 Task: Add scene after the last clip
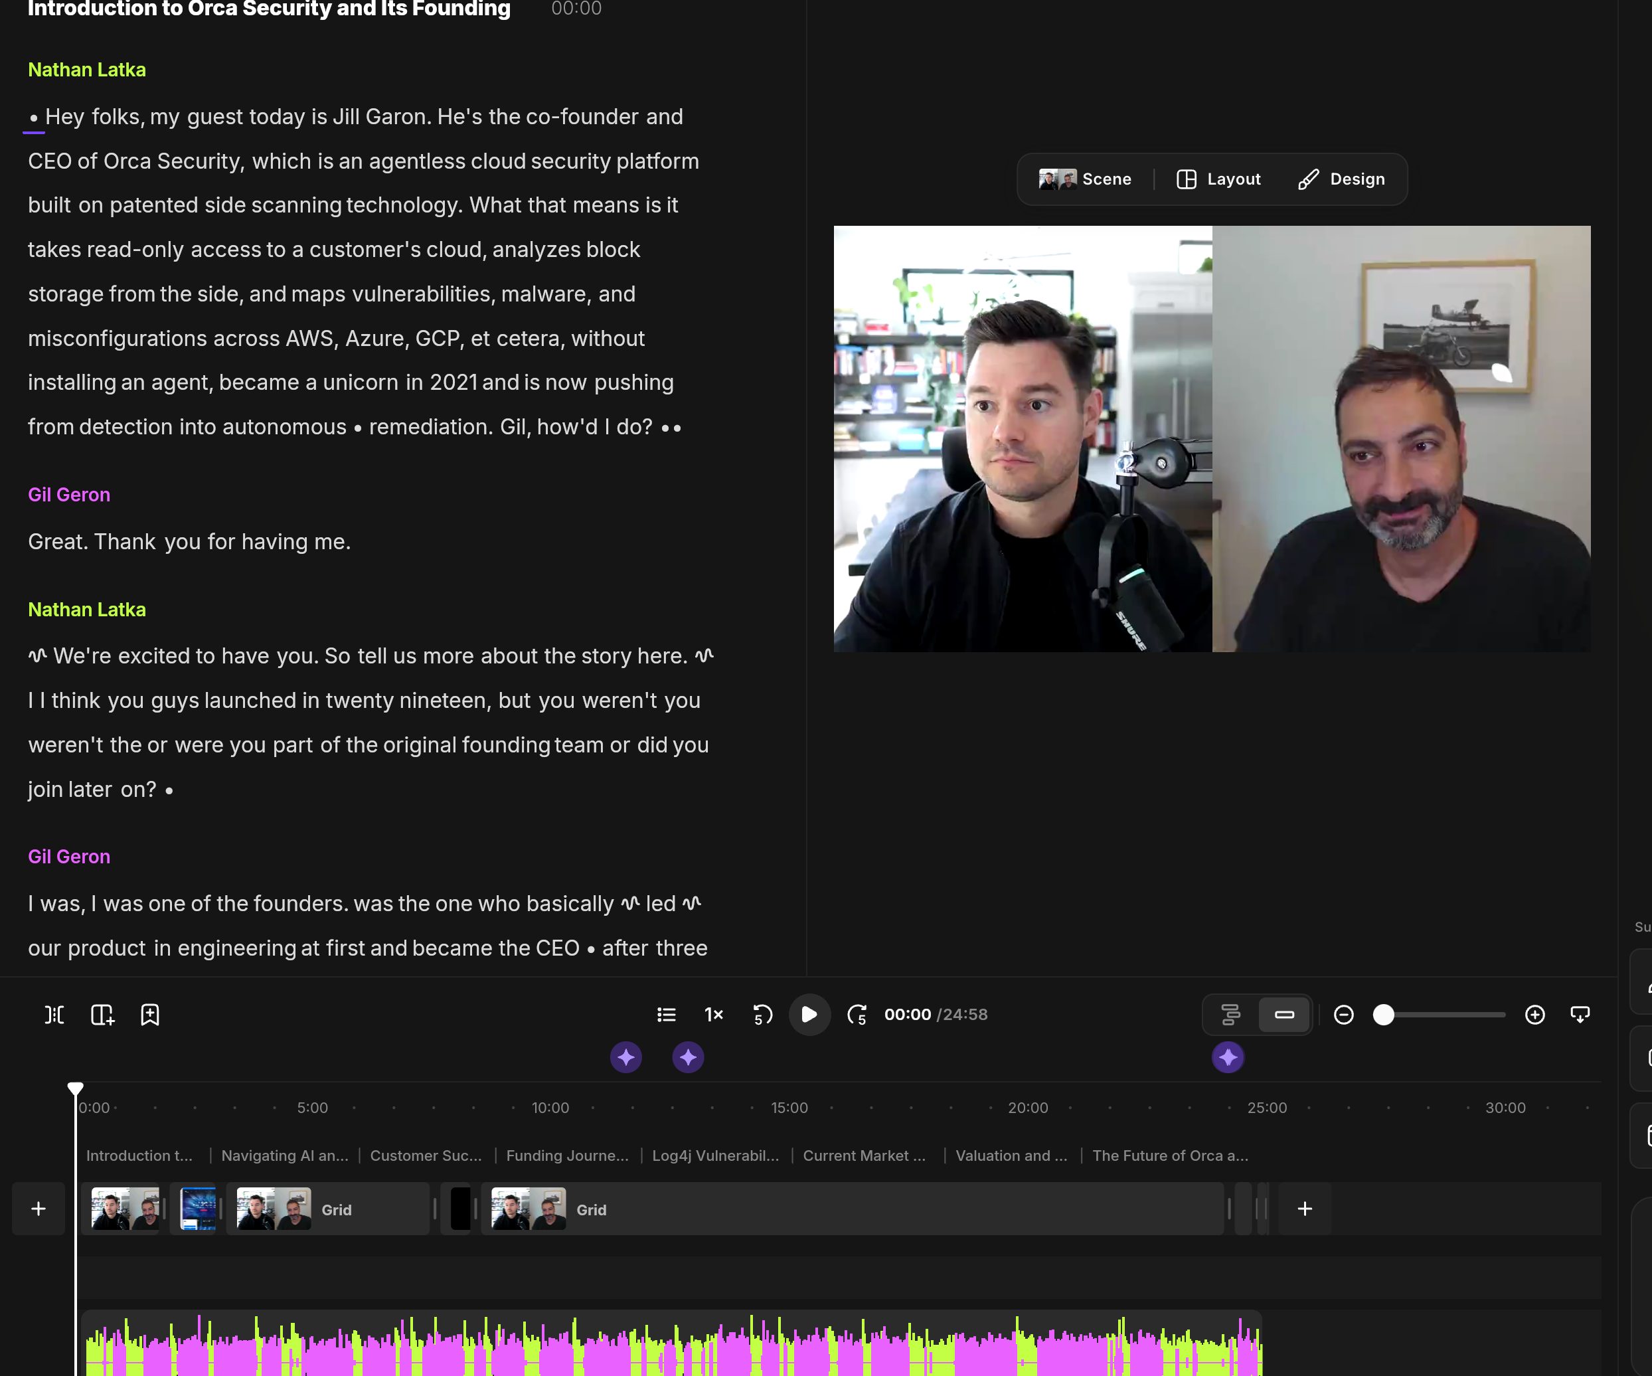pos(1305,1209)
